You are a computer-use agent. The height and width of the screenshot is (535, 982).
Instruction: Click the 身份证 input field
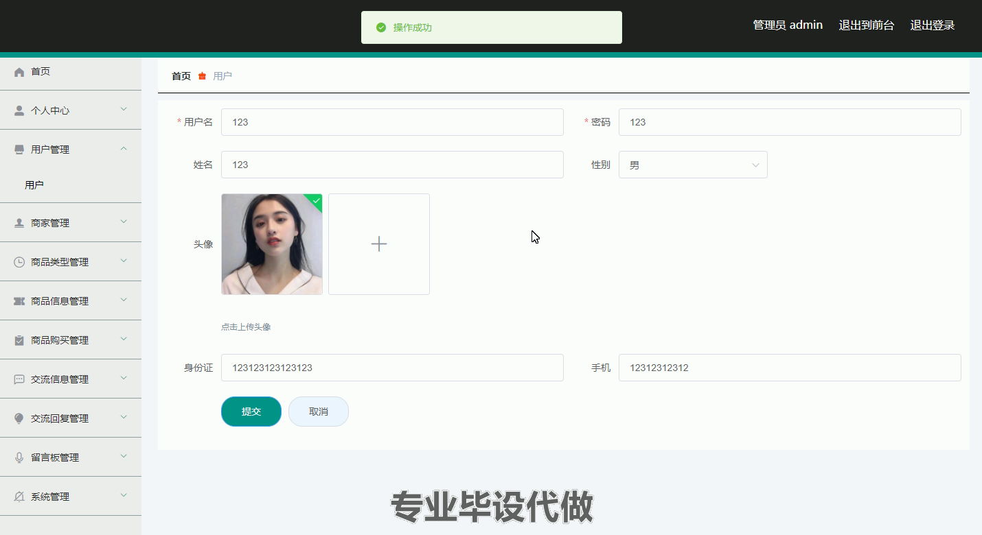tap(392, 368)
